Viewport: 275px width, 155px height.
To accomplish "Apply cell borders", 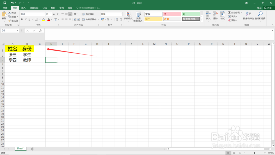I will [36, 20].
